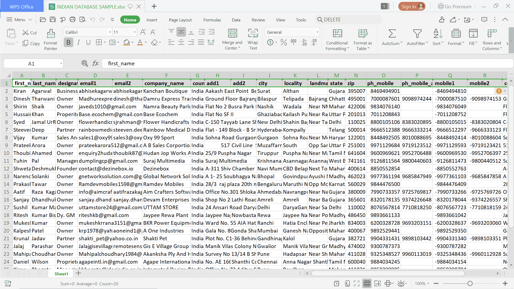
Task: Click the Bold formatting button
Action: pos(68,42)
